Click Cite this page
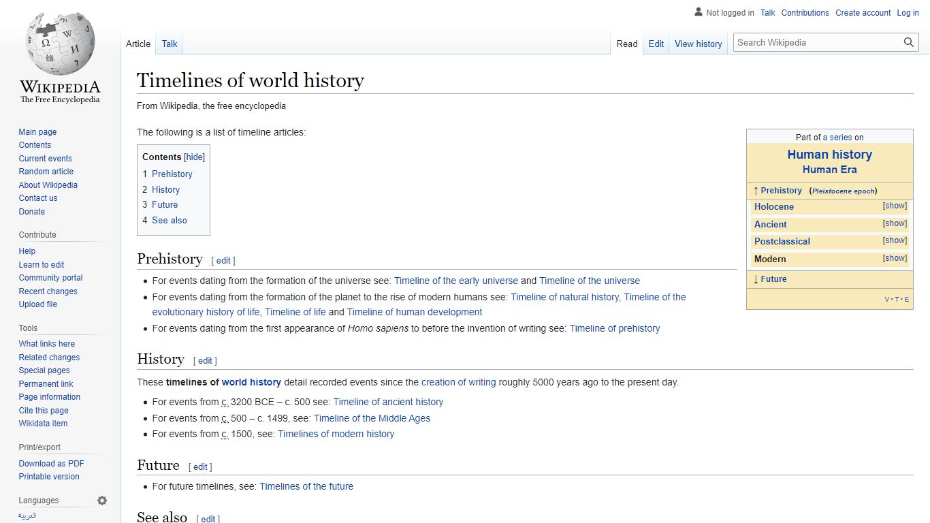This screenshot has width=930, height=523. 44,411
